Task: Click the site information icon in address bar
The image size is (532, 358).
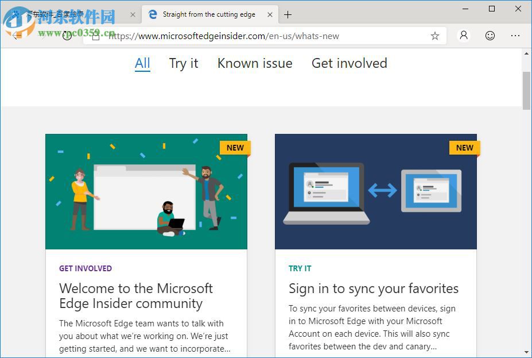Action: tap(96, 36)
